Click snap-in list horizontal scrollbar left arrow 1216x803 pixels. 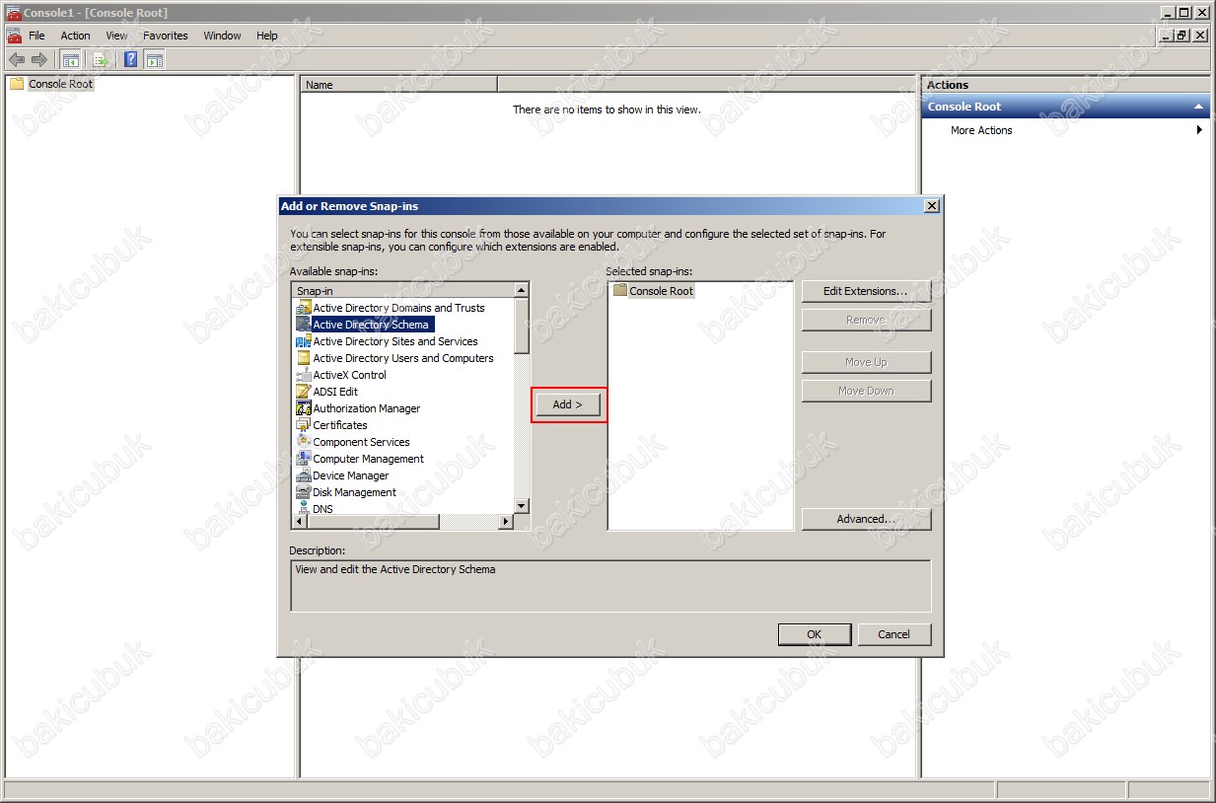(x=300, y=521)
